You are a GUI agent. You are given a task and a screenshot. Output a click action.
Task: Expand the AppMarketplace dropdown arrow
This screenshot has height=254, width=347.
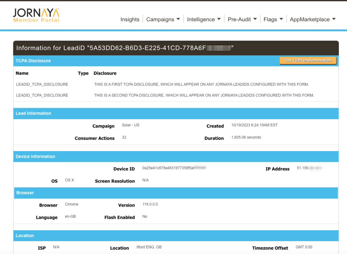[x=334, y=19]
